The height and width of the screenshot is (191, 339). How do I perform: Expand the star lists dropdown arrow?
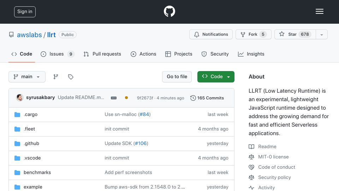(x=321, y=35)
